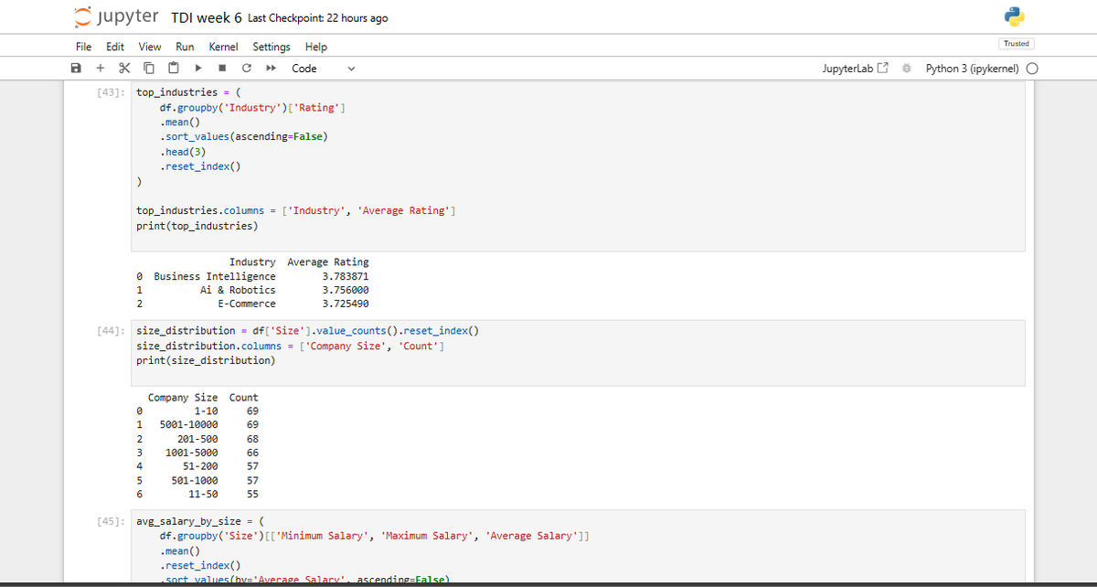
Task: Switch kernel via Python 3 (ipykernel)
Action: point(972,69)
